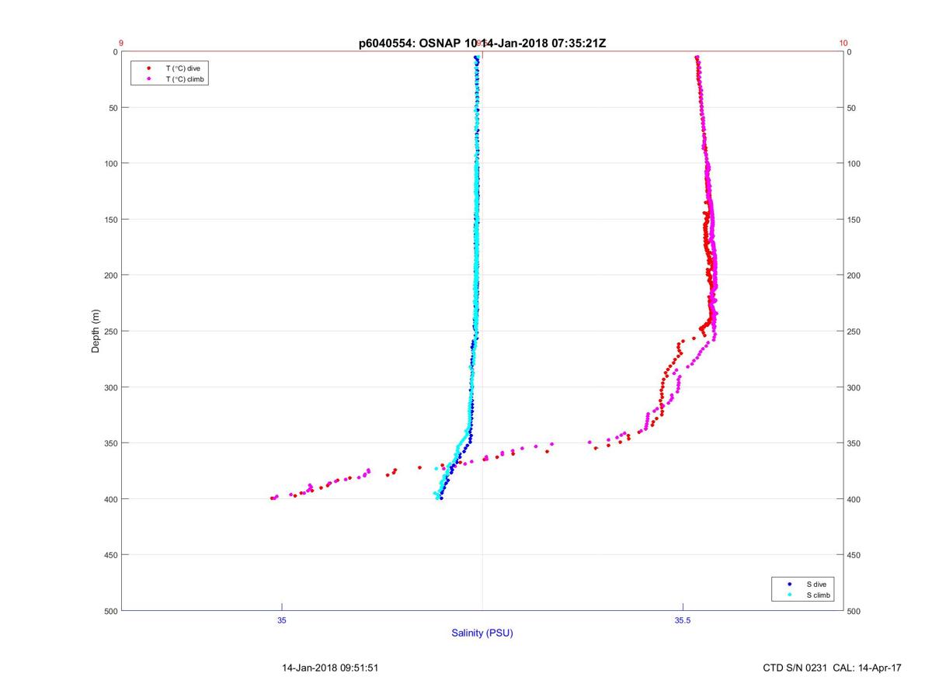Select the 'S climb' legend entry
This screenshot has width=932, height=687.
coord(819,595)
